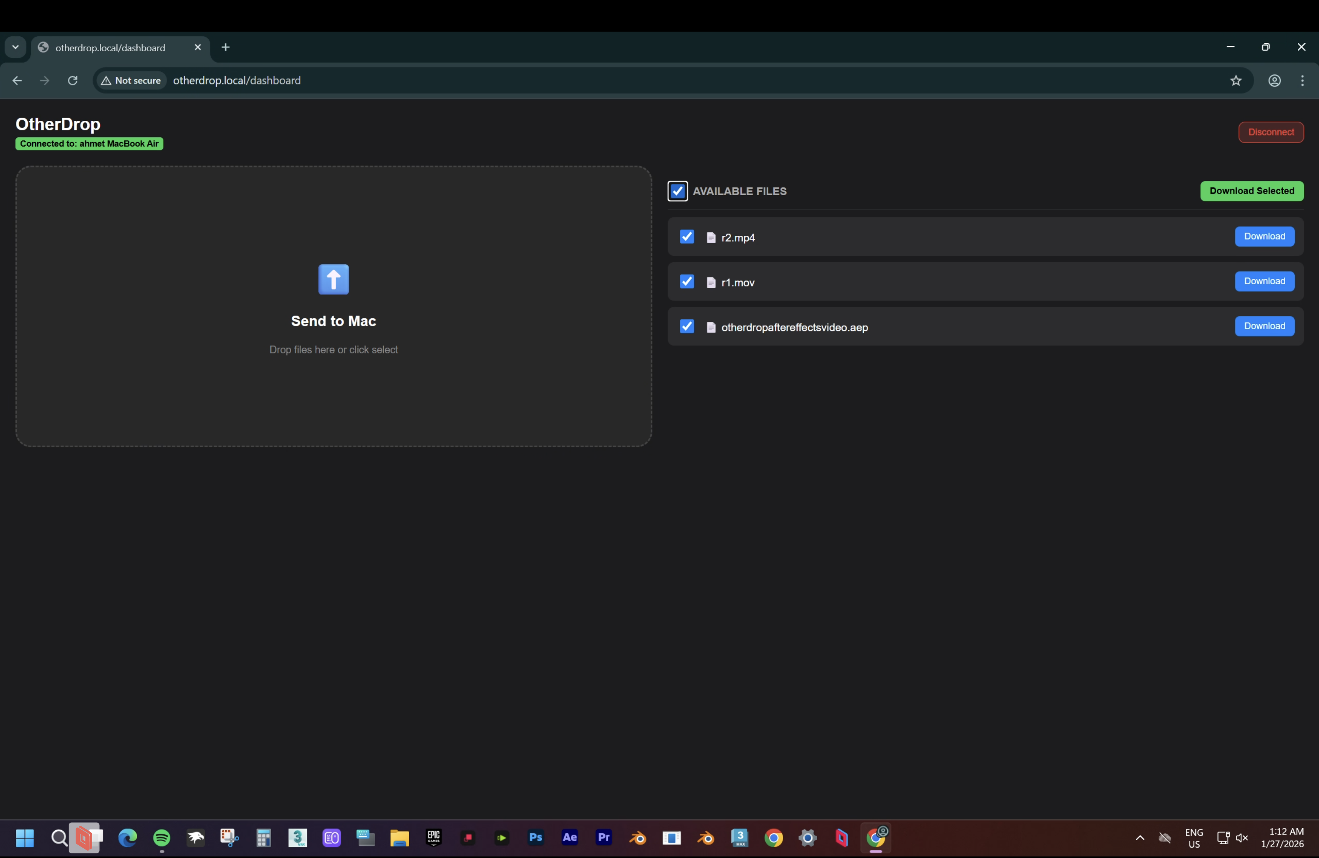Open the tab search dropdown arrow
This screenshot has height=858, width=1319.
tap(15, 47)
